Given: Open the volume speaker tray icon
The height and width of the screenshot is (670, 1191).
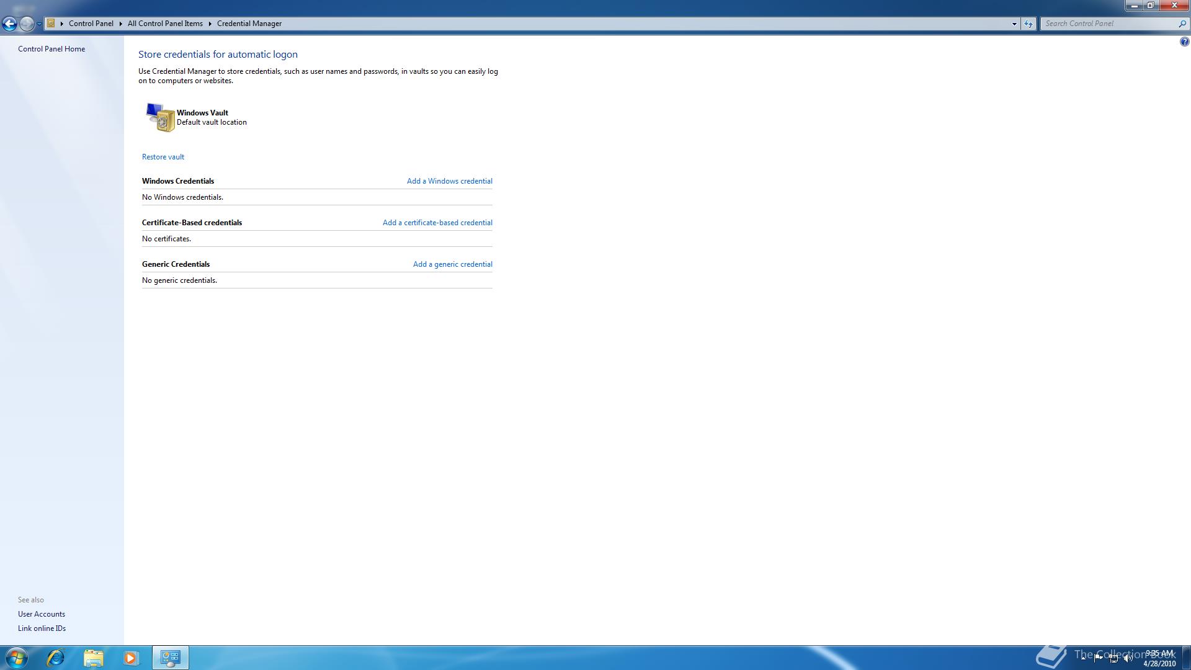Looking at the screenshot, I should pos(1128,658).
